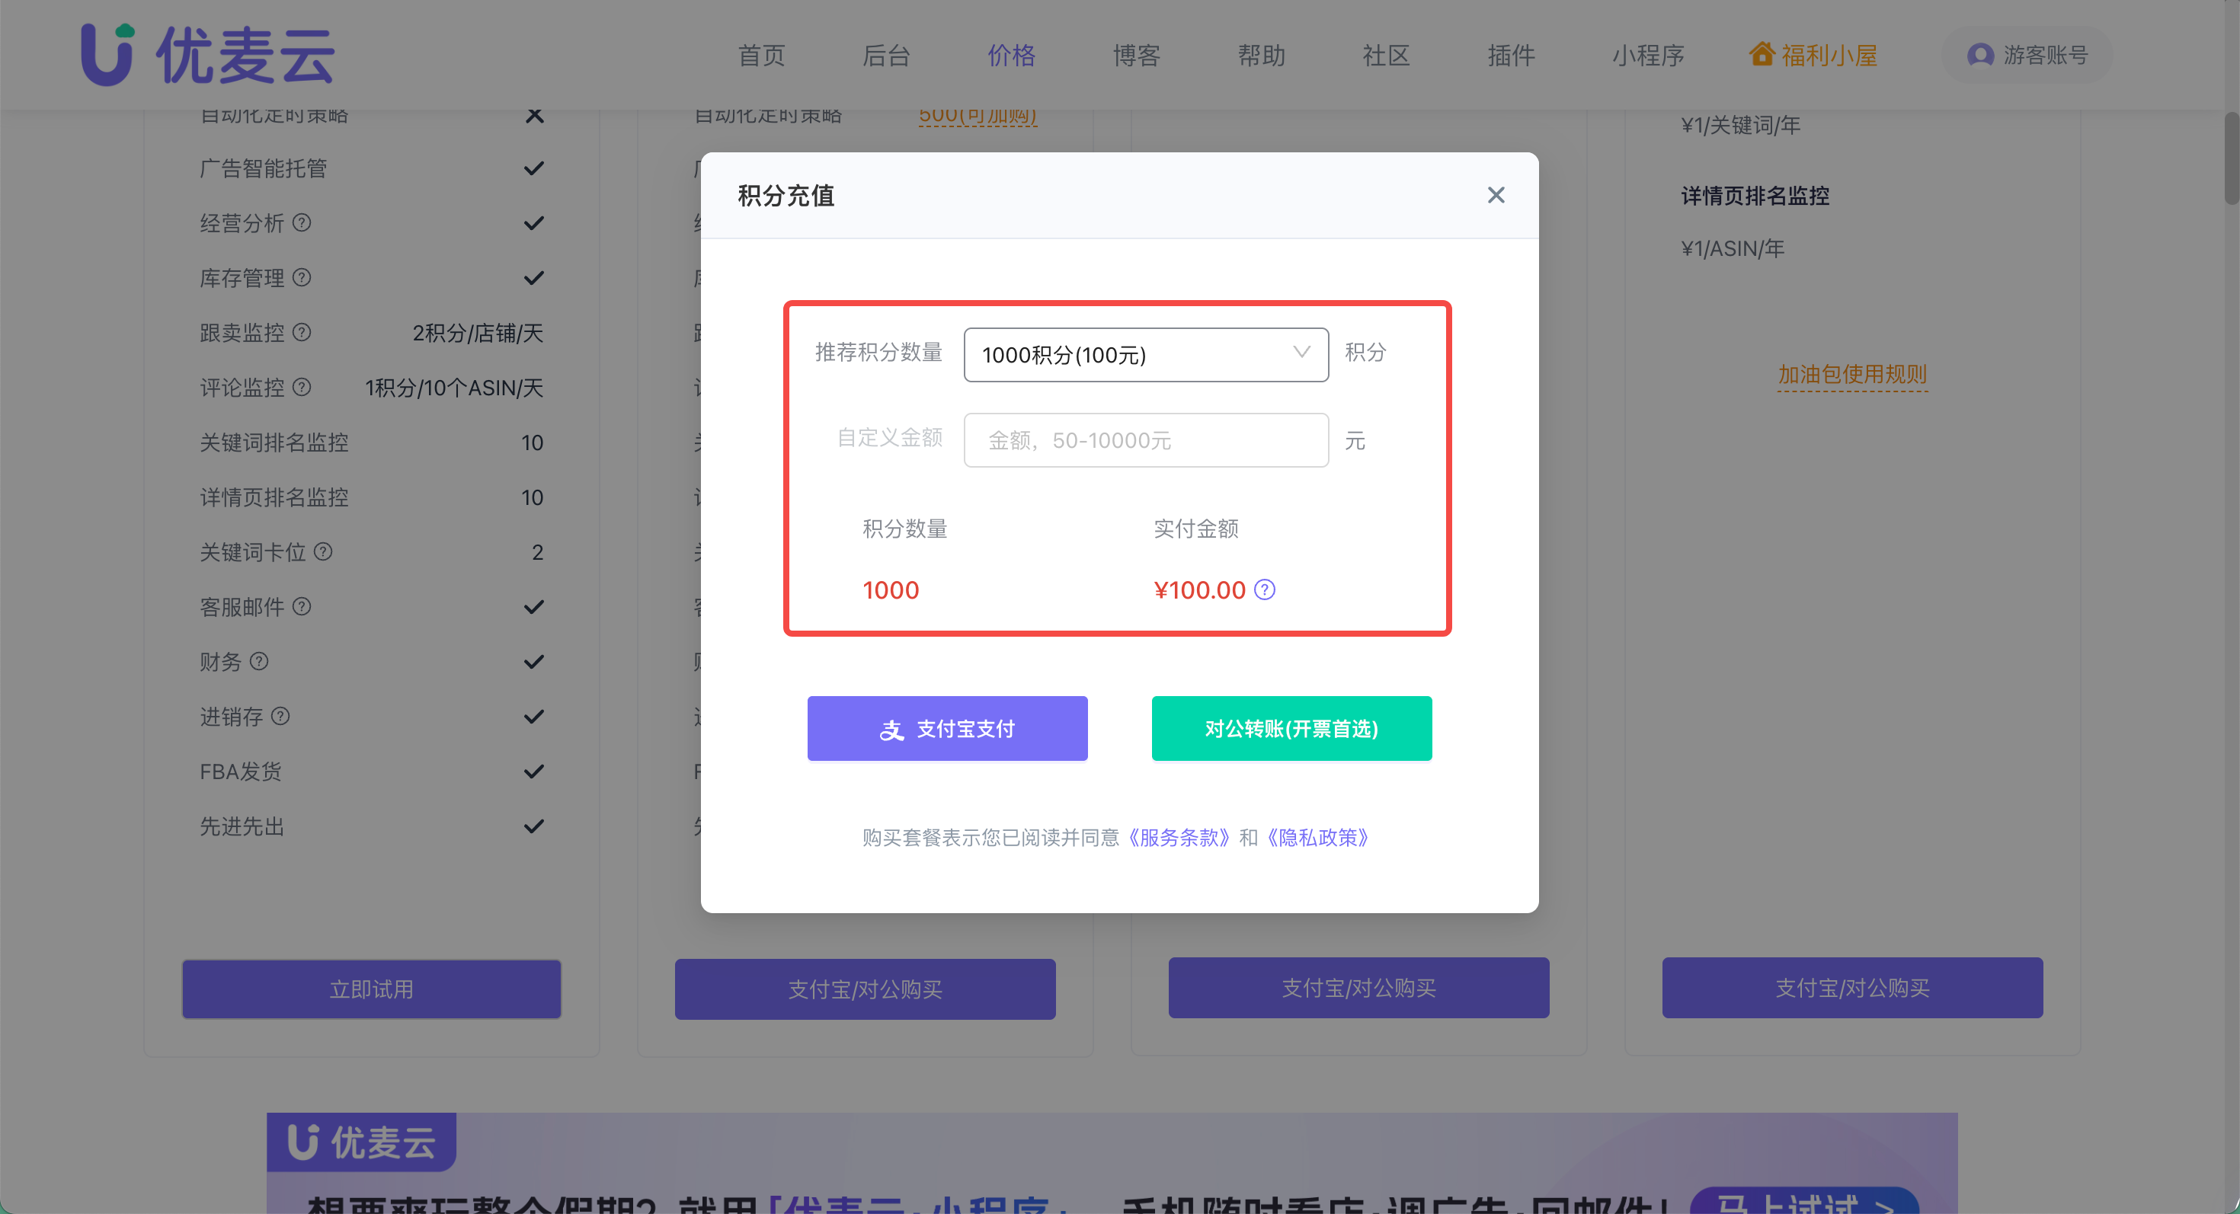
Task: Click the 自定义金额 input field
Action: pyautogui.click(x=1145, y=440)
